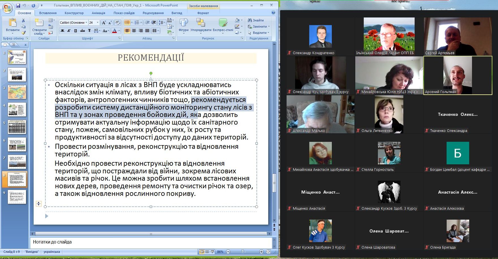The width and height of the screenshot is (498, 259).
Task: Click the Cut scissors icon
Action: pyautogui.click(x=23, y=21)
